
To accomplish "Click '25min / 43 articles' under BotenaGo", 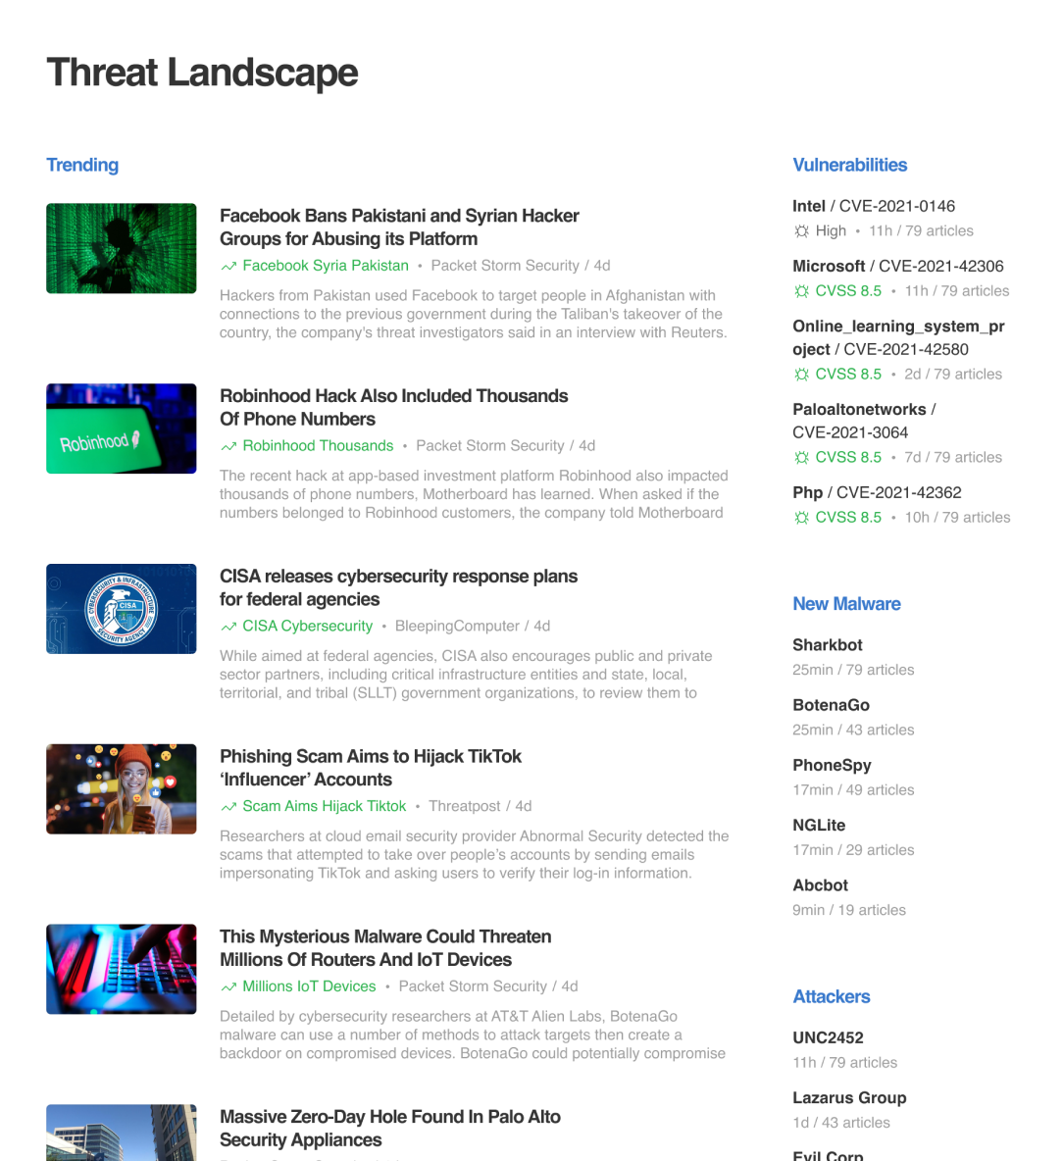I will [853, 731].
